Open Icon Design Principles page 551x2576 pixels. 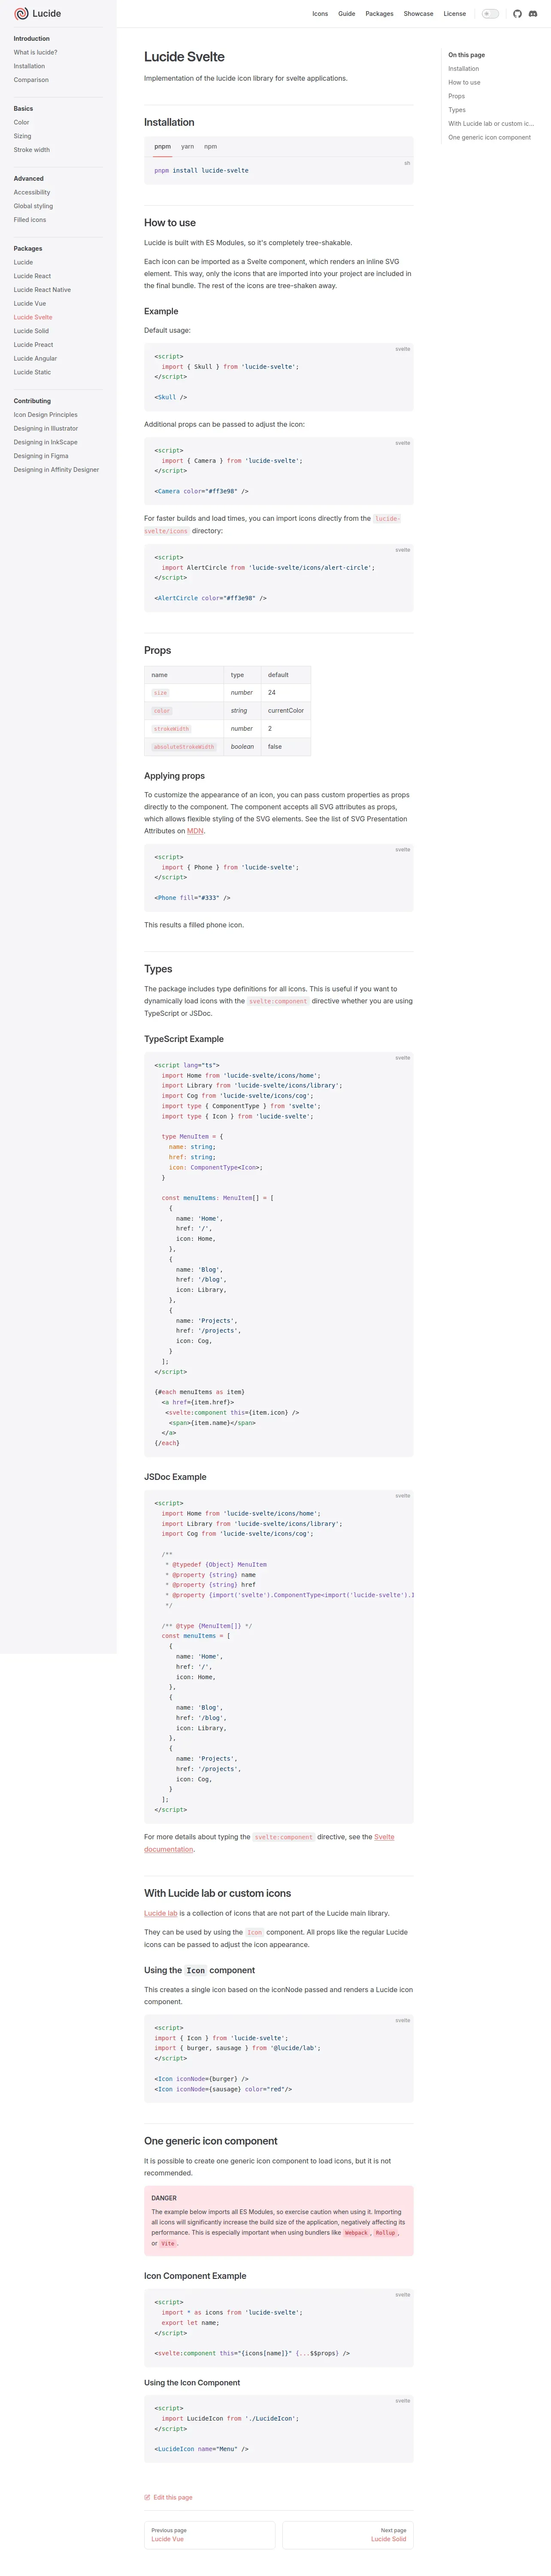point(45,415)
